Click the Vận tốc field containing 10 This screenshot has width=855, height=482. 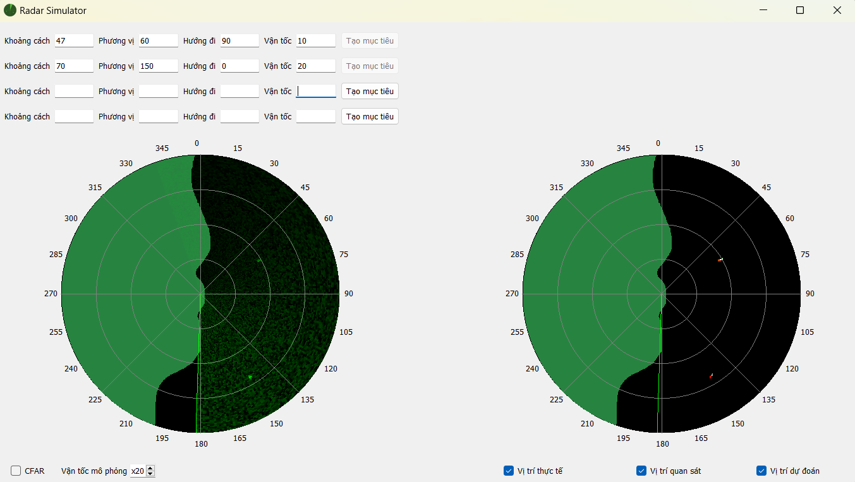(316, 40)
